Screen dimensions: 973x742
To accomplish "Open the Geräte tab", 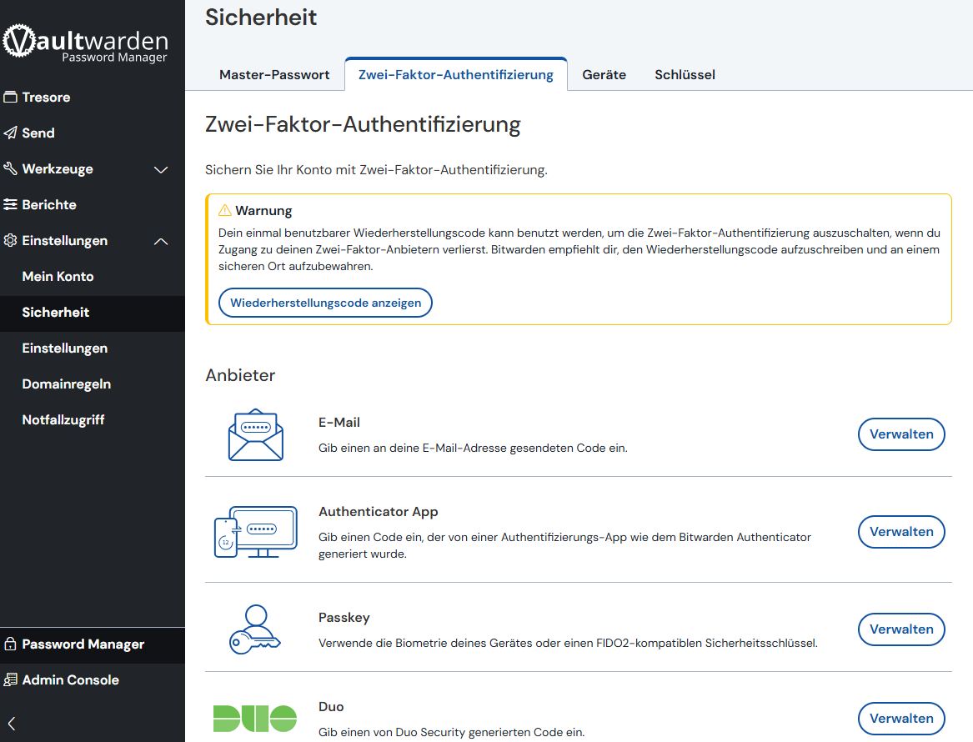I will (604, 75).
